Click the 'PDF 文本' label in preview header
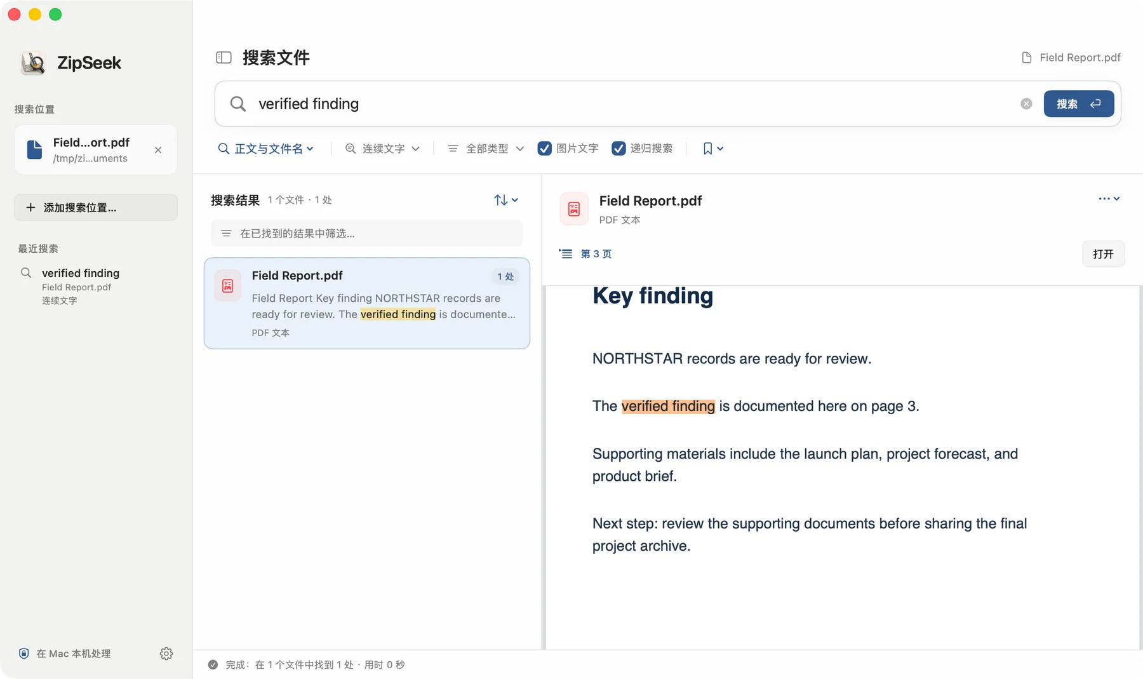The width and height of the screenshot is (1143, 679). coord(620,220)
